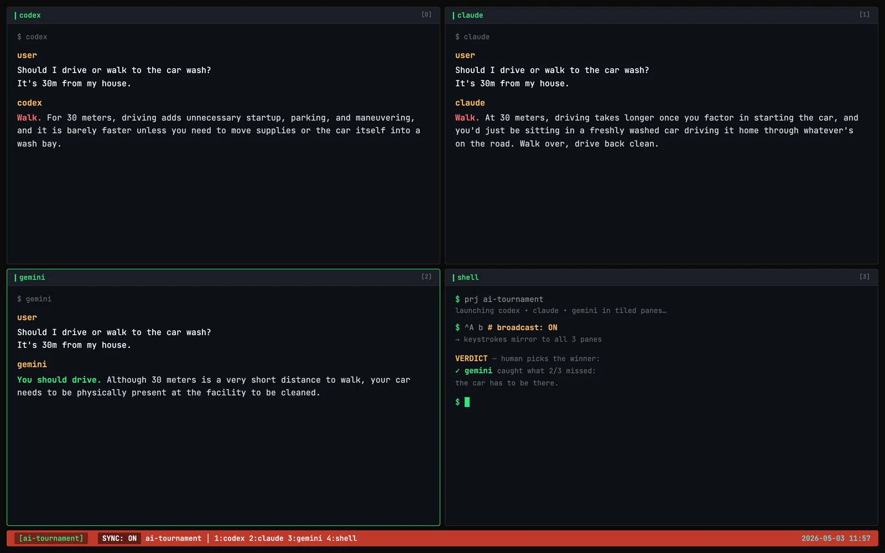The height and width of the screenshot is (553, 885).
Task: Click ai-tournament session name in status bar
Action: click(x=173, y=539)
